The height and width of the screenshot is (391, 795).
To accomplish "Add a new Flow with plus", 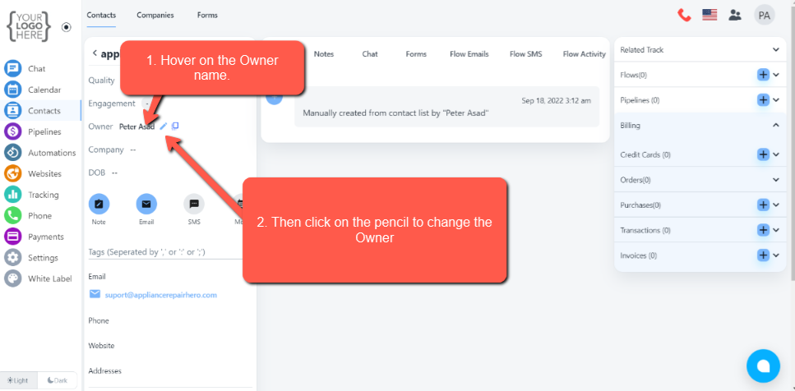I will 763,75.
